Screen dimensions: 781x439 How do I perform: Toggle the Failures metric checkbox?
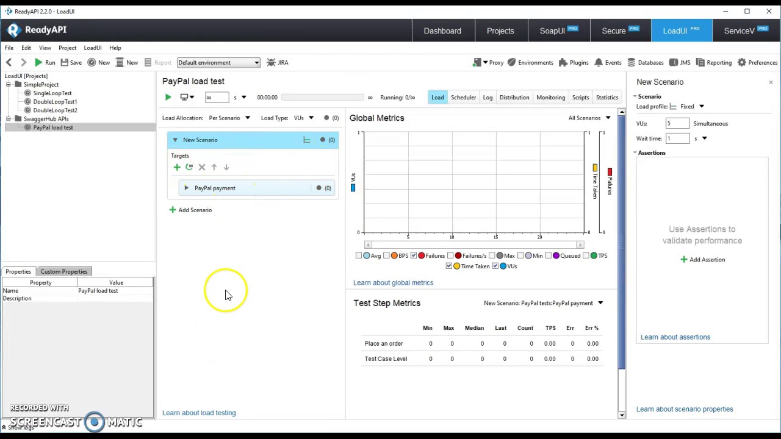pos(414,255)
